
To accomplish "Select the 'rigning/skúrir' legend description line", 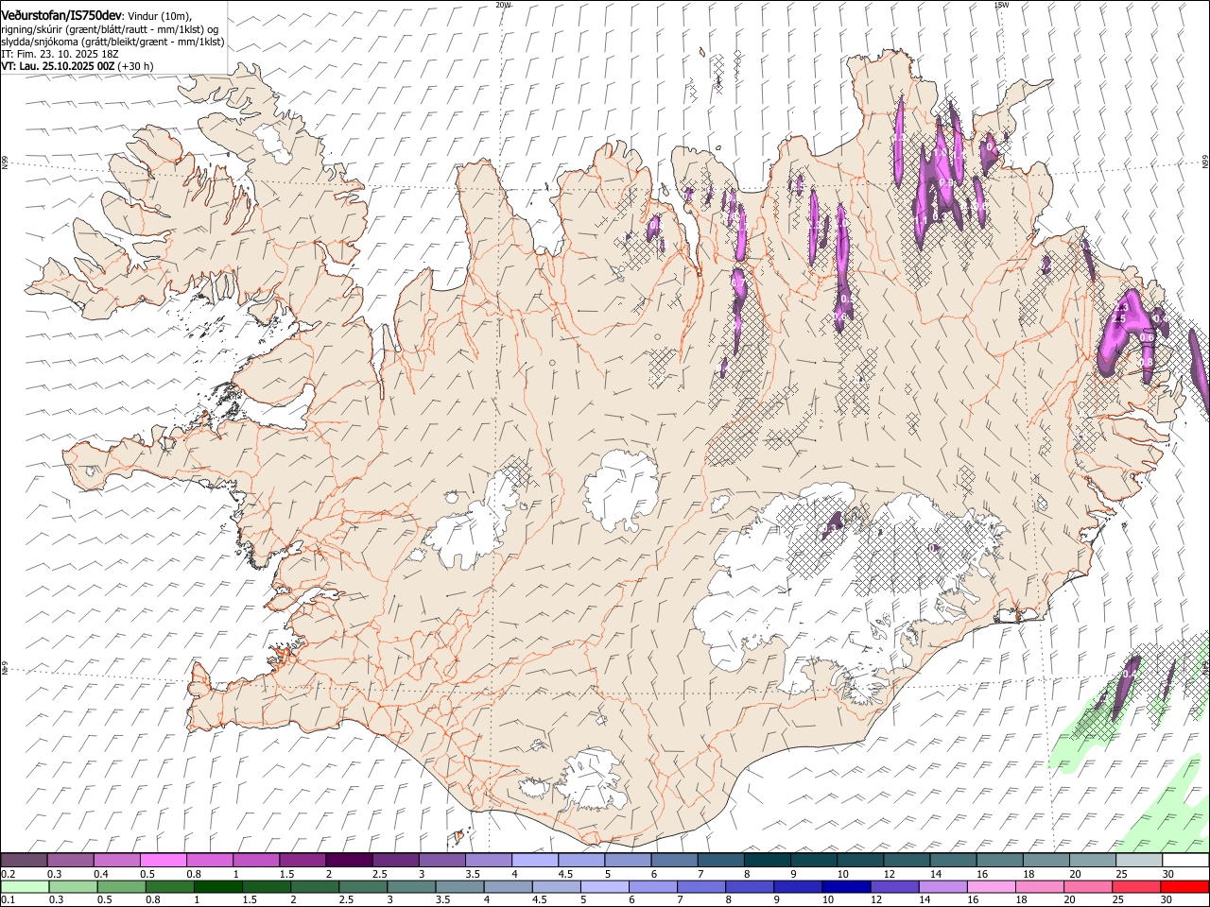I will [x=110, y=29].
